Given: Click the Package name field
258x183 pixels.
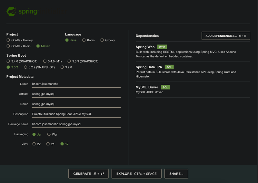Looking at the screenshot, I should click(x=76, y=124).
